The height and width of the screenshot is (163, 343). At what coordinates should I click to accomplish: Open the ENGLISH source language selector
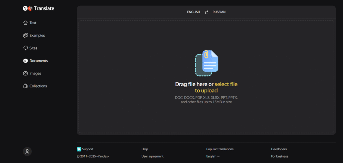point(193,12)
